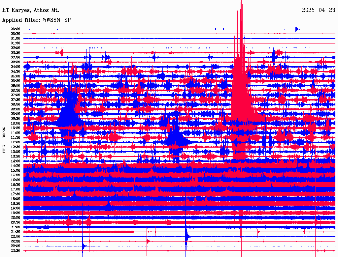This screenshot has width=338, height=257.
Task: Select the 12:30 time label
Action: click(x=16, y=147)
